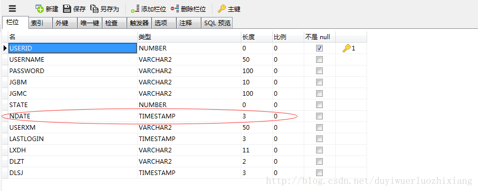
Task: Check not-null for JGMC
Action: point(319,93)
